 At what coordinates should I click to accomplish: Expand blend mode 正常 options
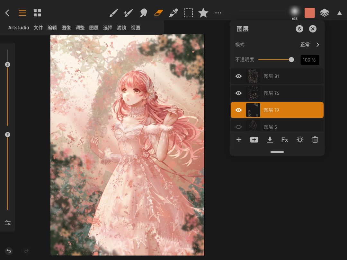pos(317,45)
